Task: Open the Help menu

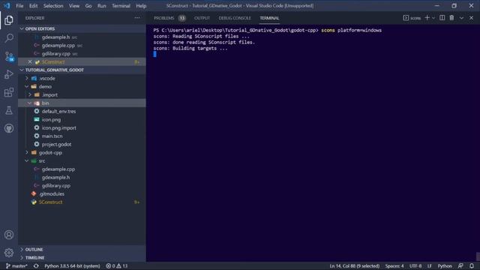Action: (x=141, y=5)
